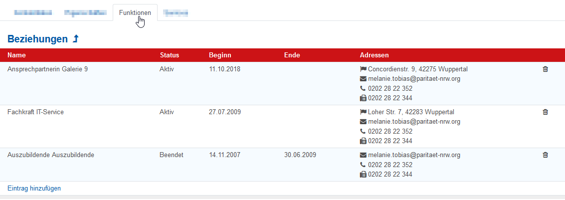The image size is (565, 200).
Task: Click the arrow icon beside Beziehungen heading
Action: [x=76, y=39]
